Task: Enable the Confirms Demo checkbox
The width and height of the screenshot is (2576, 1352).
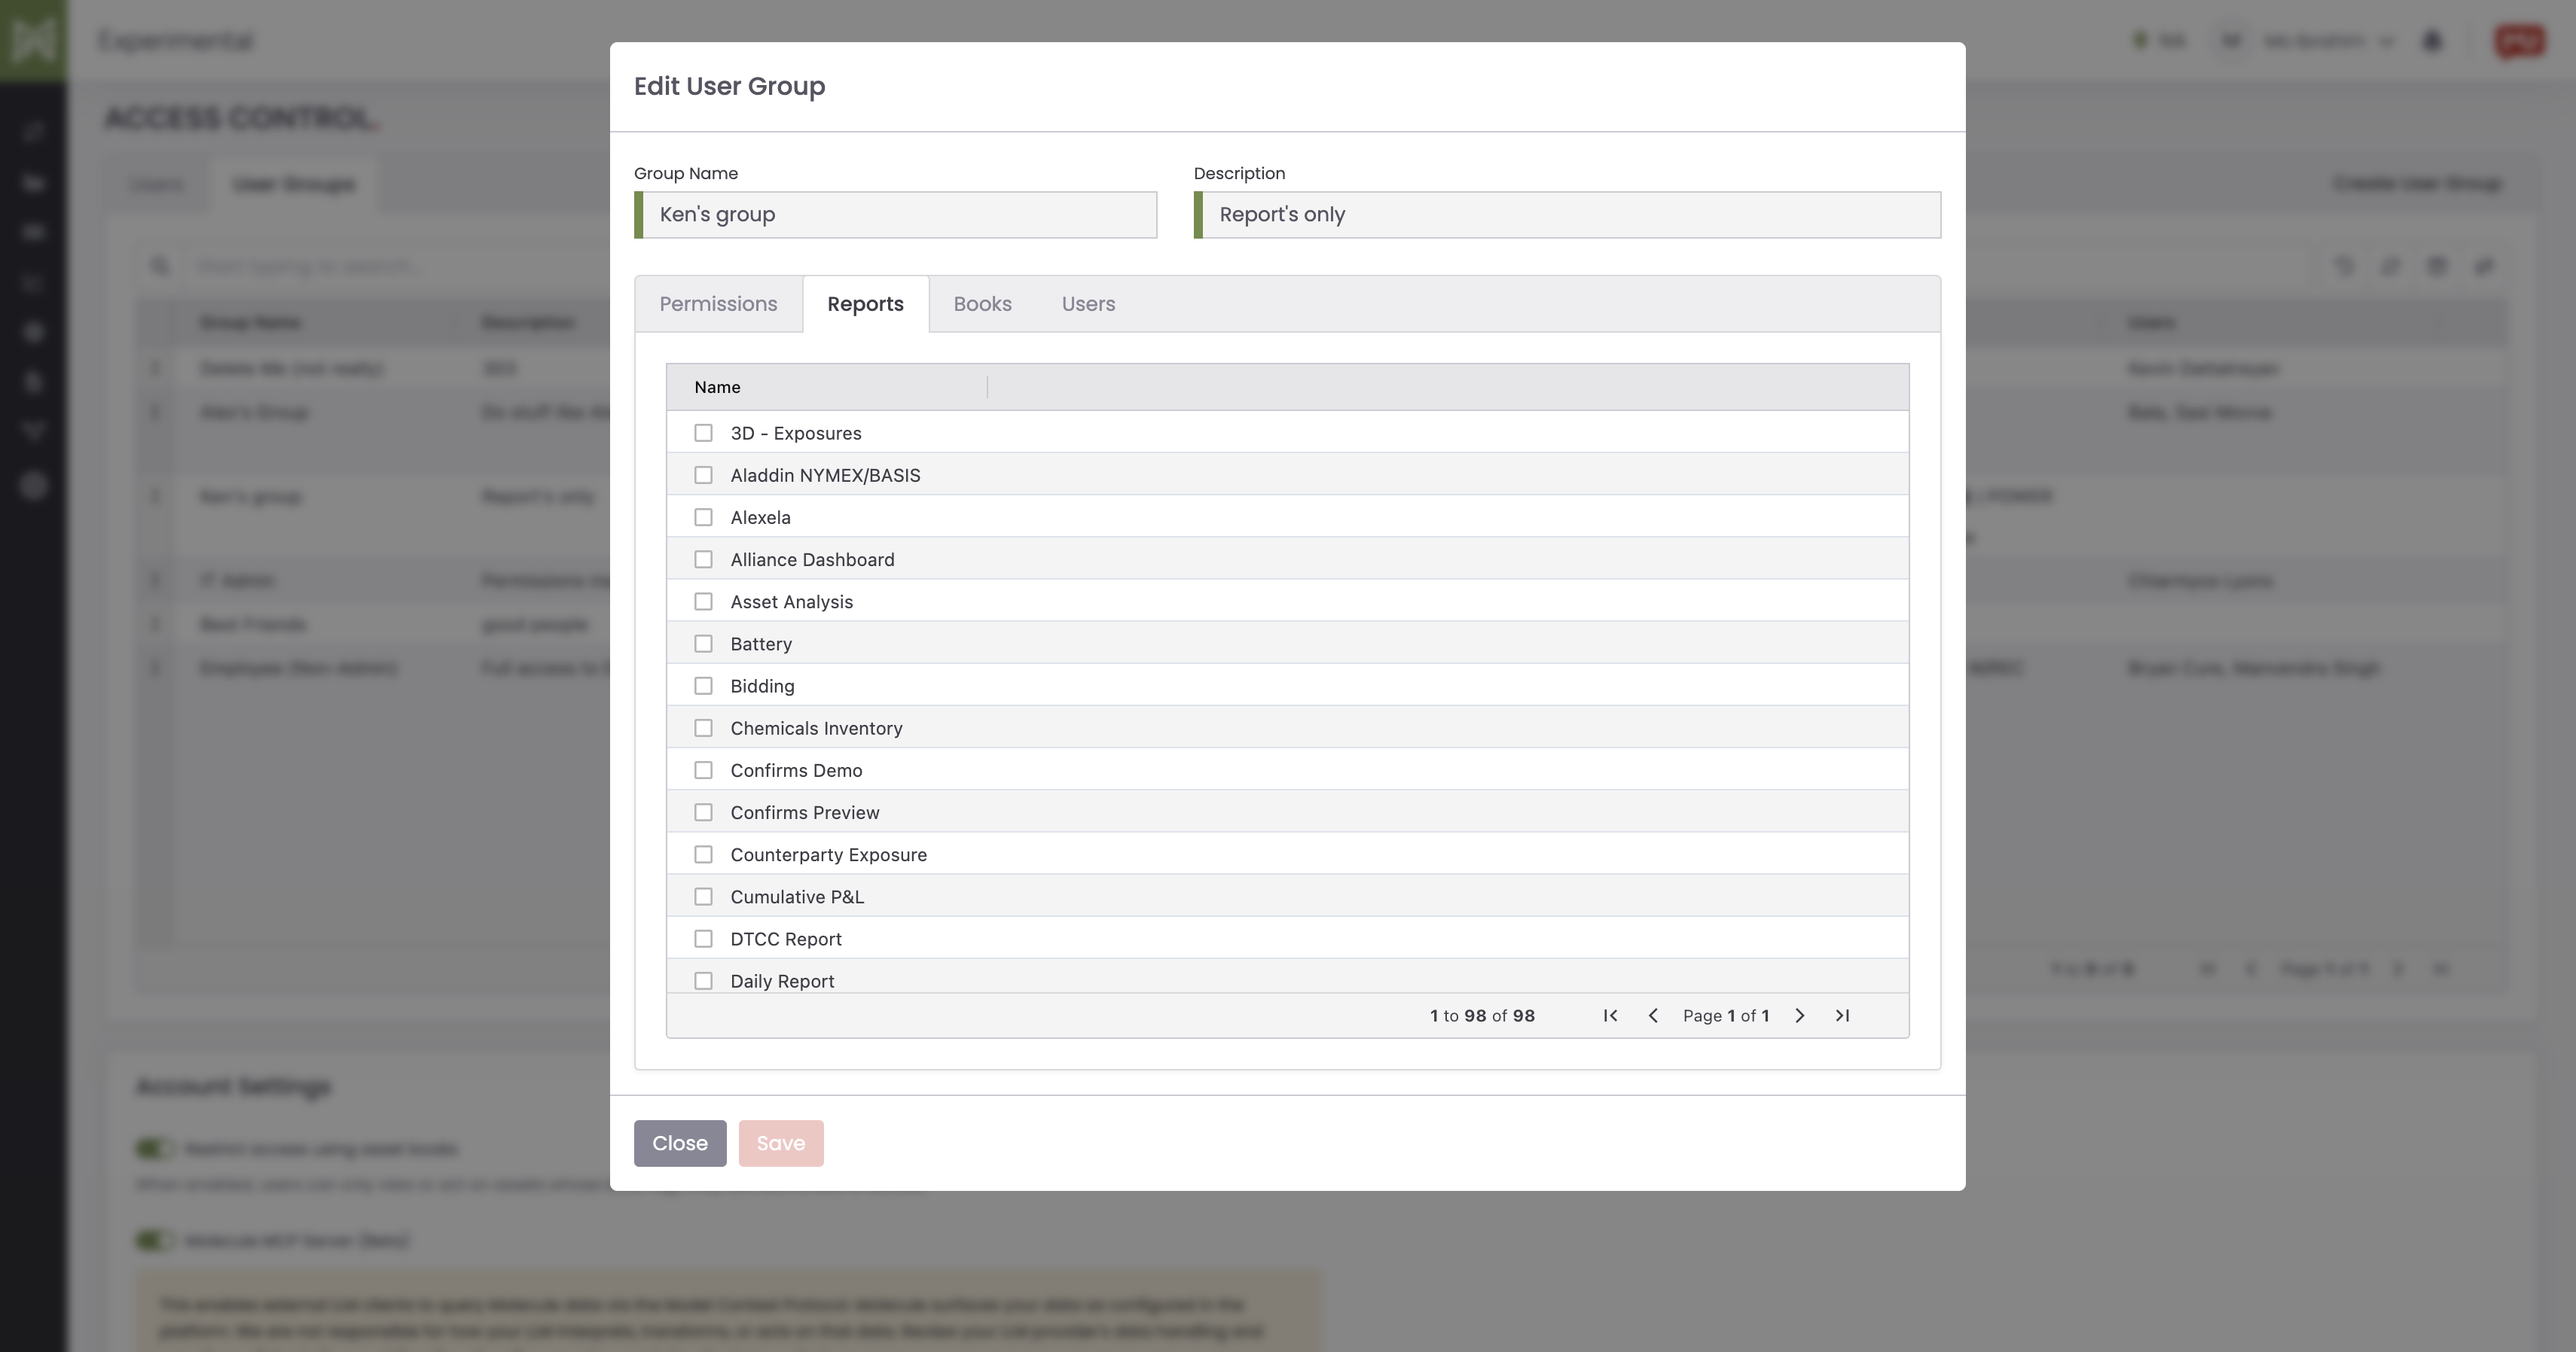Action: (x=703, y=770)
